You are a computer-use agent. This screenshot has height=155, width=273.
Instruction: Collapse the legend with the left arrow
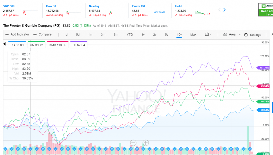pyautogui.click(x=4, y=43)
